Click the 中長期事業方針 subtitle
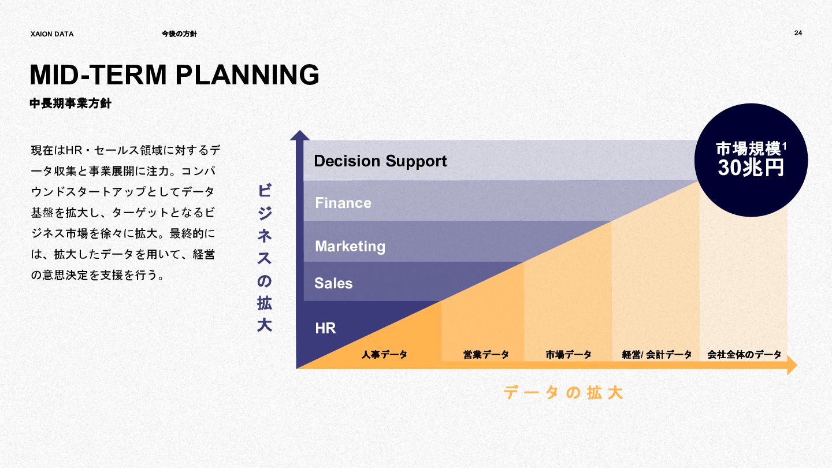 coord(70,104)
